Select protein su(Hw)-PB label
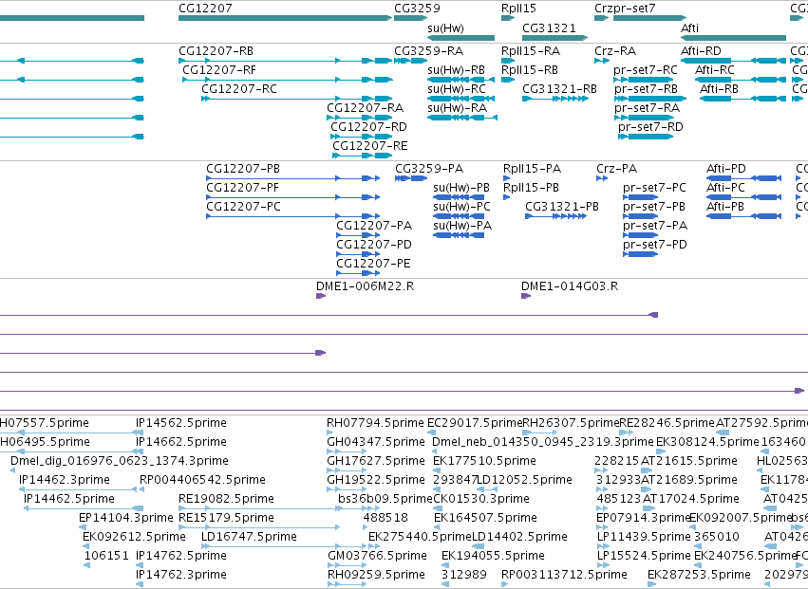 coord(461,188)
